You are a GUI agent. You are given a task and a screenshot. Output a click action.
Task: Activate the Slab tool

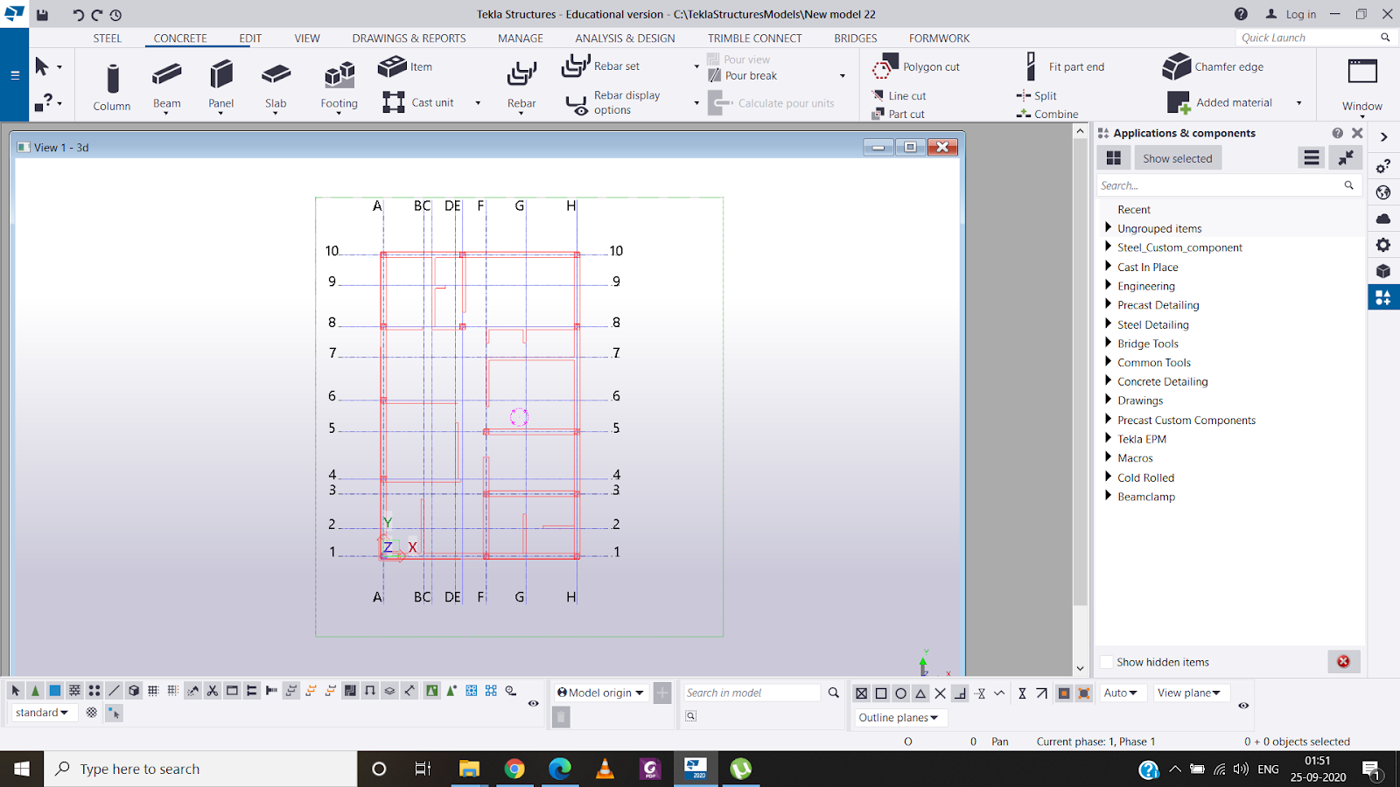(276, 87)
